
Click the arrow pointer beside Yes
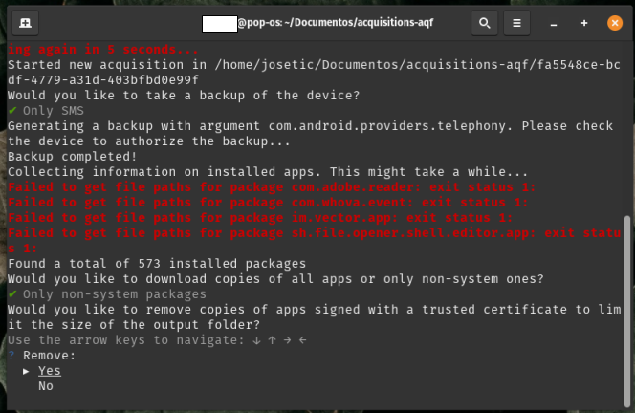[x=27, y=371]
